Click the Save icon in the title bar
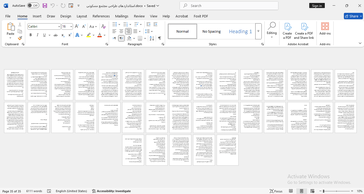364x194 pixels. click(x=45, y=6)
